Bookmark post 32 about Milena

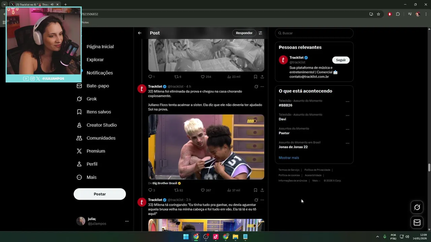(256, 190)
